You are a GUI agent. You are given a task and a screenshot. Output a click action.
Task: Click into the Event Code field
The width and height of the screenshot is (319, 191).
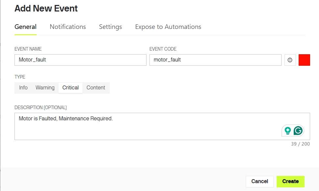coord(215,60)
